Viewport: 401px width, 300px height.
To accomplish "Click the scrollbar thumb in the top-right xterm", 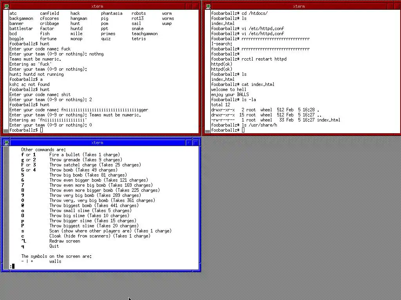I will (208, 131).
